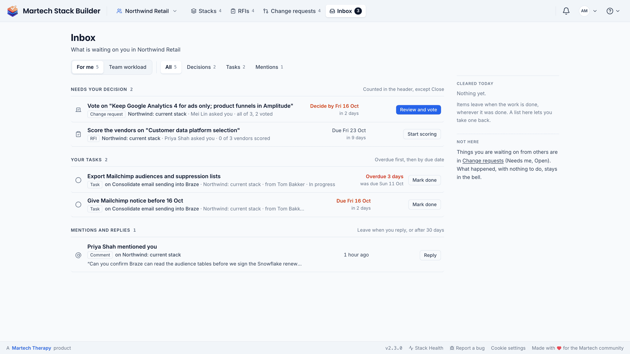This screenshot has width=630, height=354.
Task: Open the RFIs navigation item
Action: [x=242, y=11]
